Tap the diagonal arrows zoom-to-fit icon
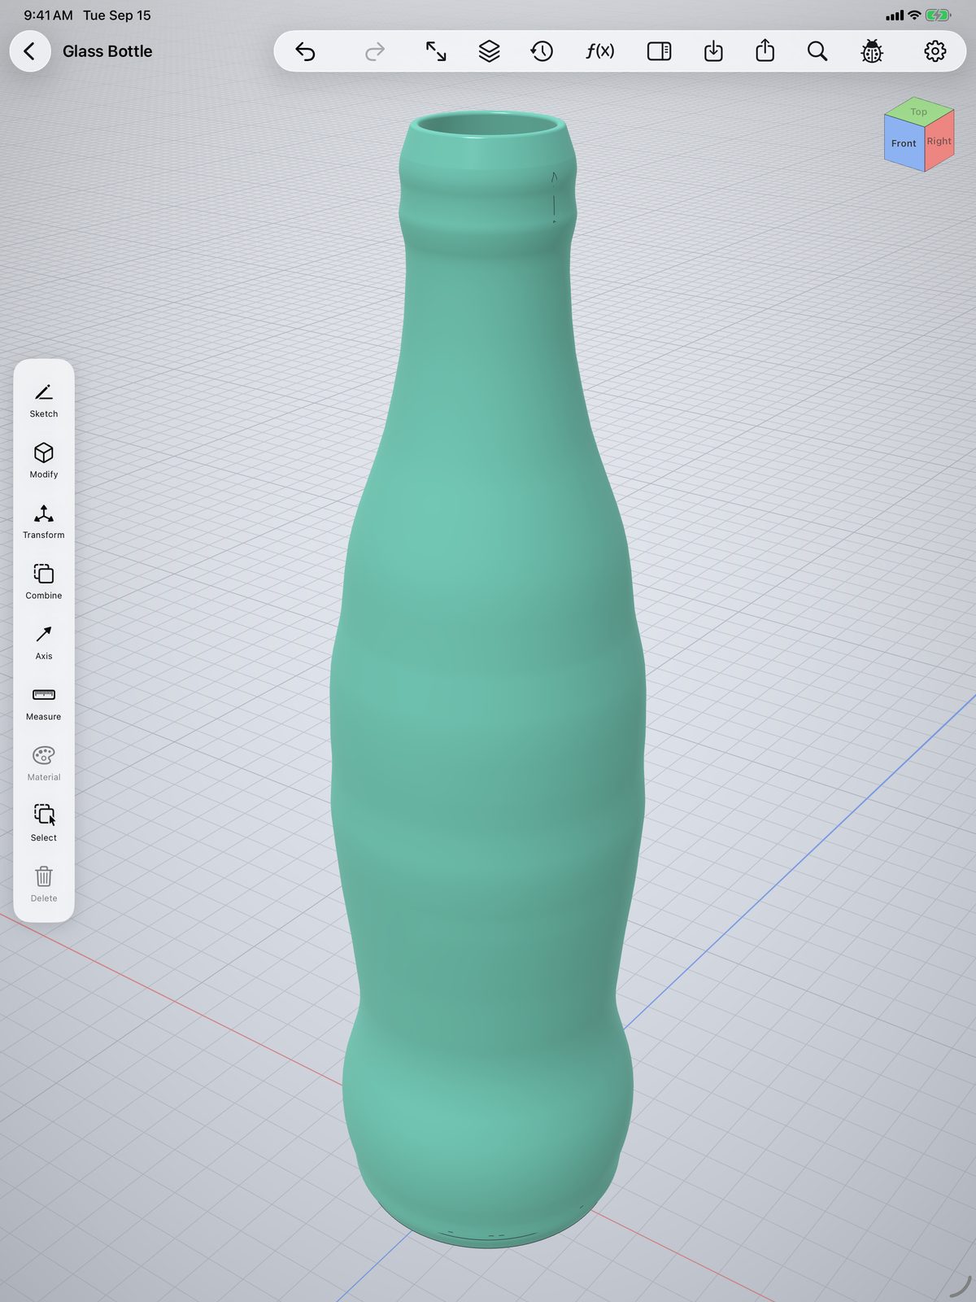The image size is (976, 1302). coord(436,51)
